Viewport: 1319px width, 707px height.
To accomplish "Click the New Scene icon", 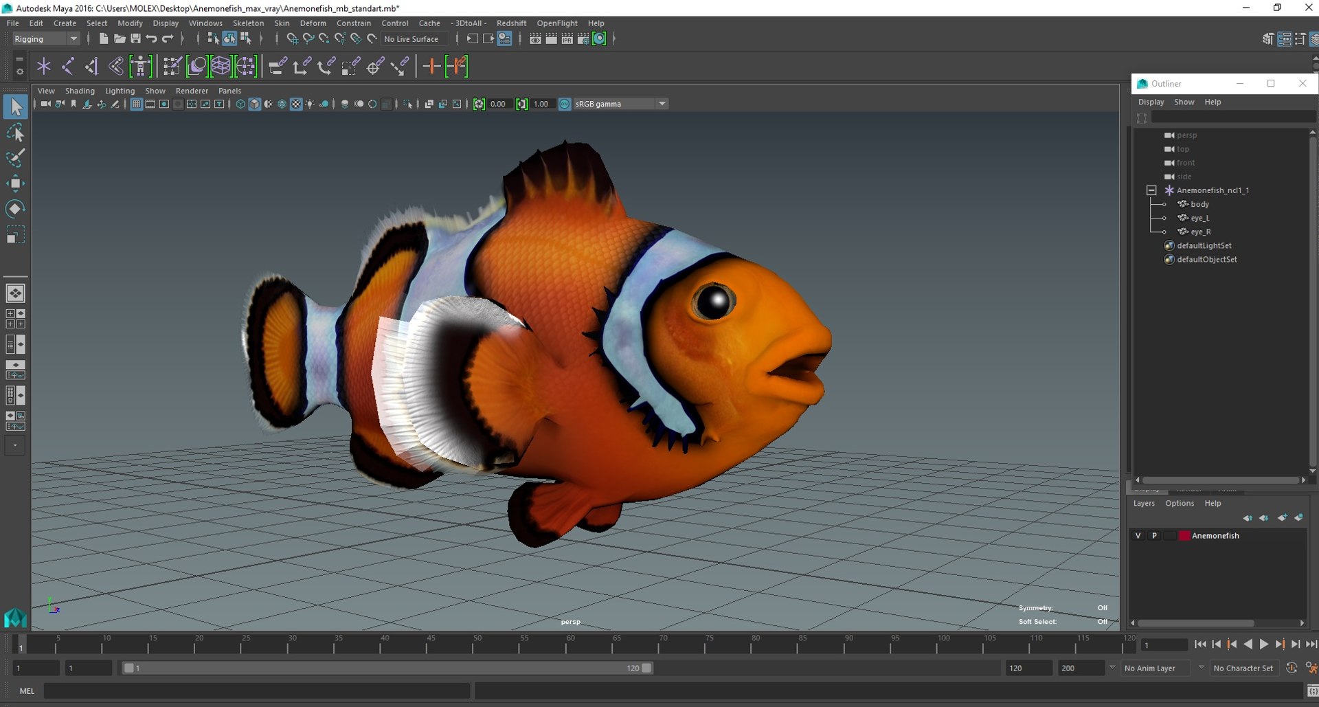I will 103,39.
